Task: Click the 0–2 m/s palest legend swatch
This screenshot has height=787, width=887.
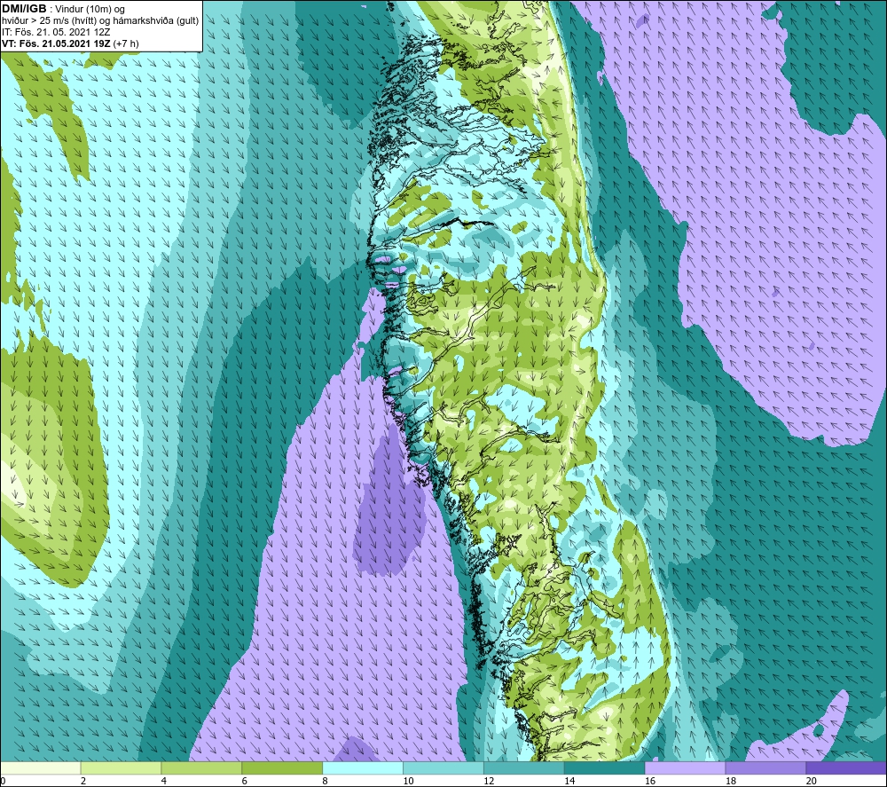Action: pyautogui.click(x=41, y=768)
